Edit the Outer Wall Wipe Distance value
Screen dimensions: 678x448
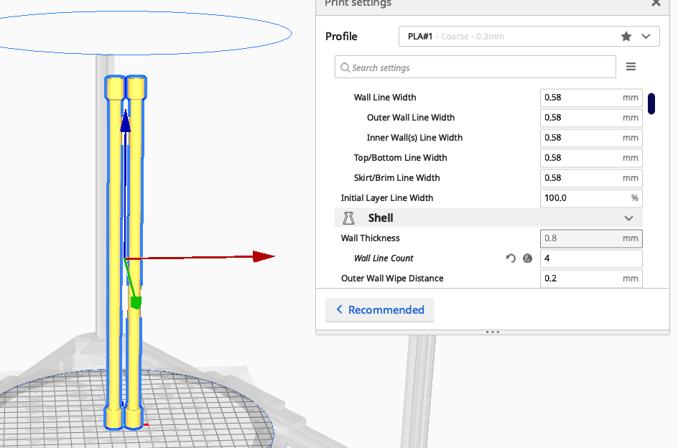(x=591, y=279)
